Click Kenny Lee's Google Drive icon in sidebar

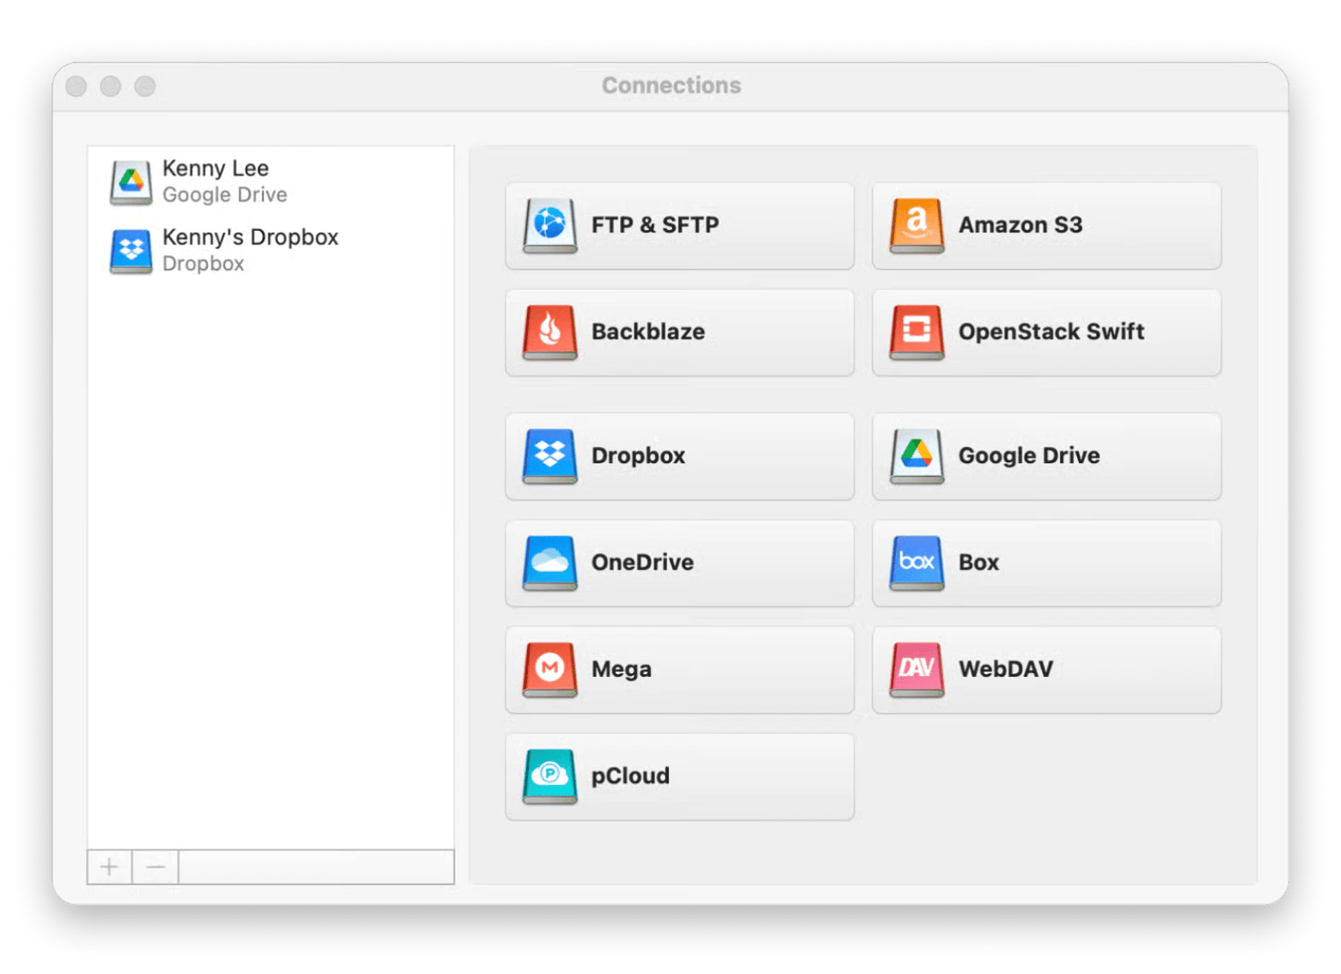click(x=131, y=182)
